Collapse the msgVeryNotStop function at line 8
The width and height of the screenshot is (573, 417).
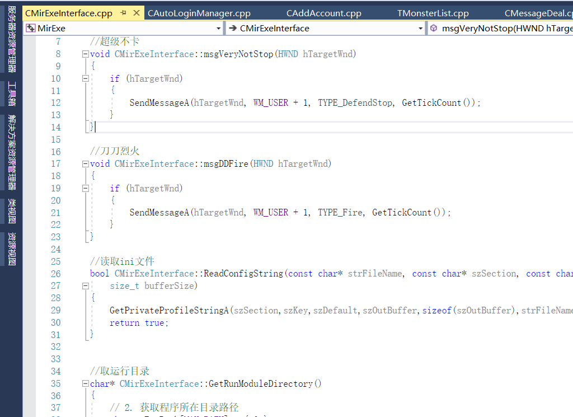coord(85,54)
